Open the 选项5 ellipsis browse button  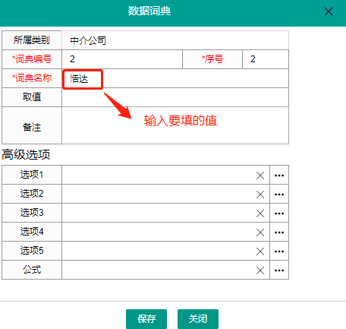(x=279, y=251)
